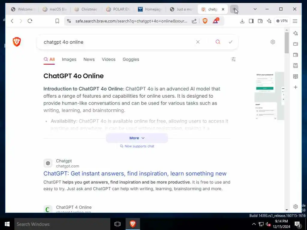The width and height of the screenshot is (307, 230).
Task: Click the Brave taskbar icon
Action: tap(133, 224)
